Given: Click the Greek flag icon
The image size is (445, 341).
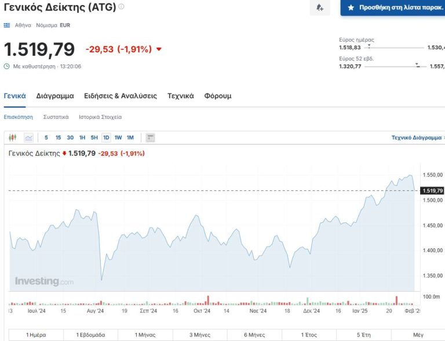Looking at the screenshot, I should 7,26.
